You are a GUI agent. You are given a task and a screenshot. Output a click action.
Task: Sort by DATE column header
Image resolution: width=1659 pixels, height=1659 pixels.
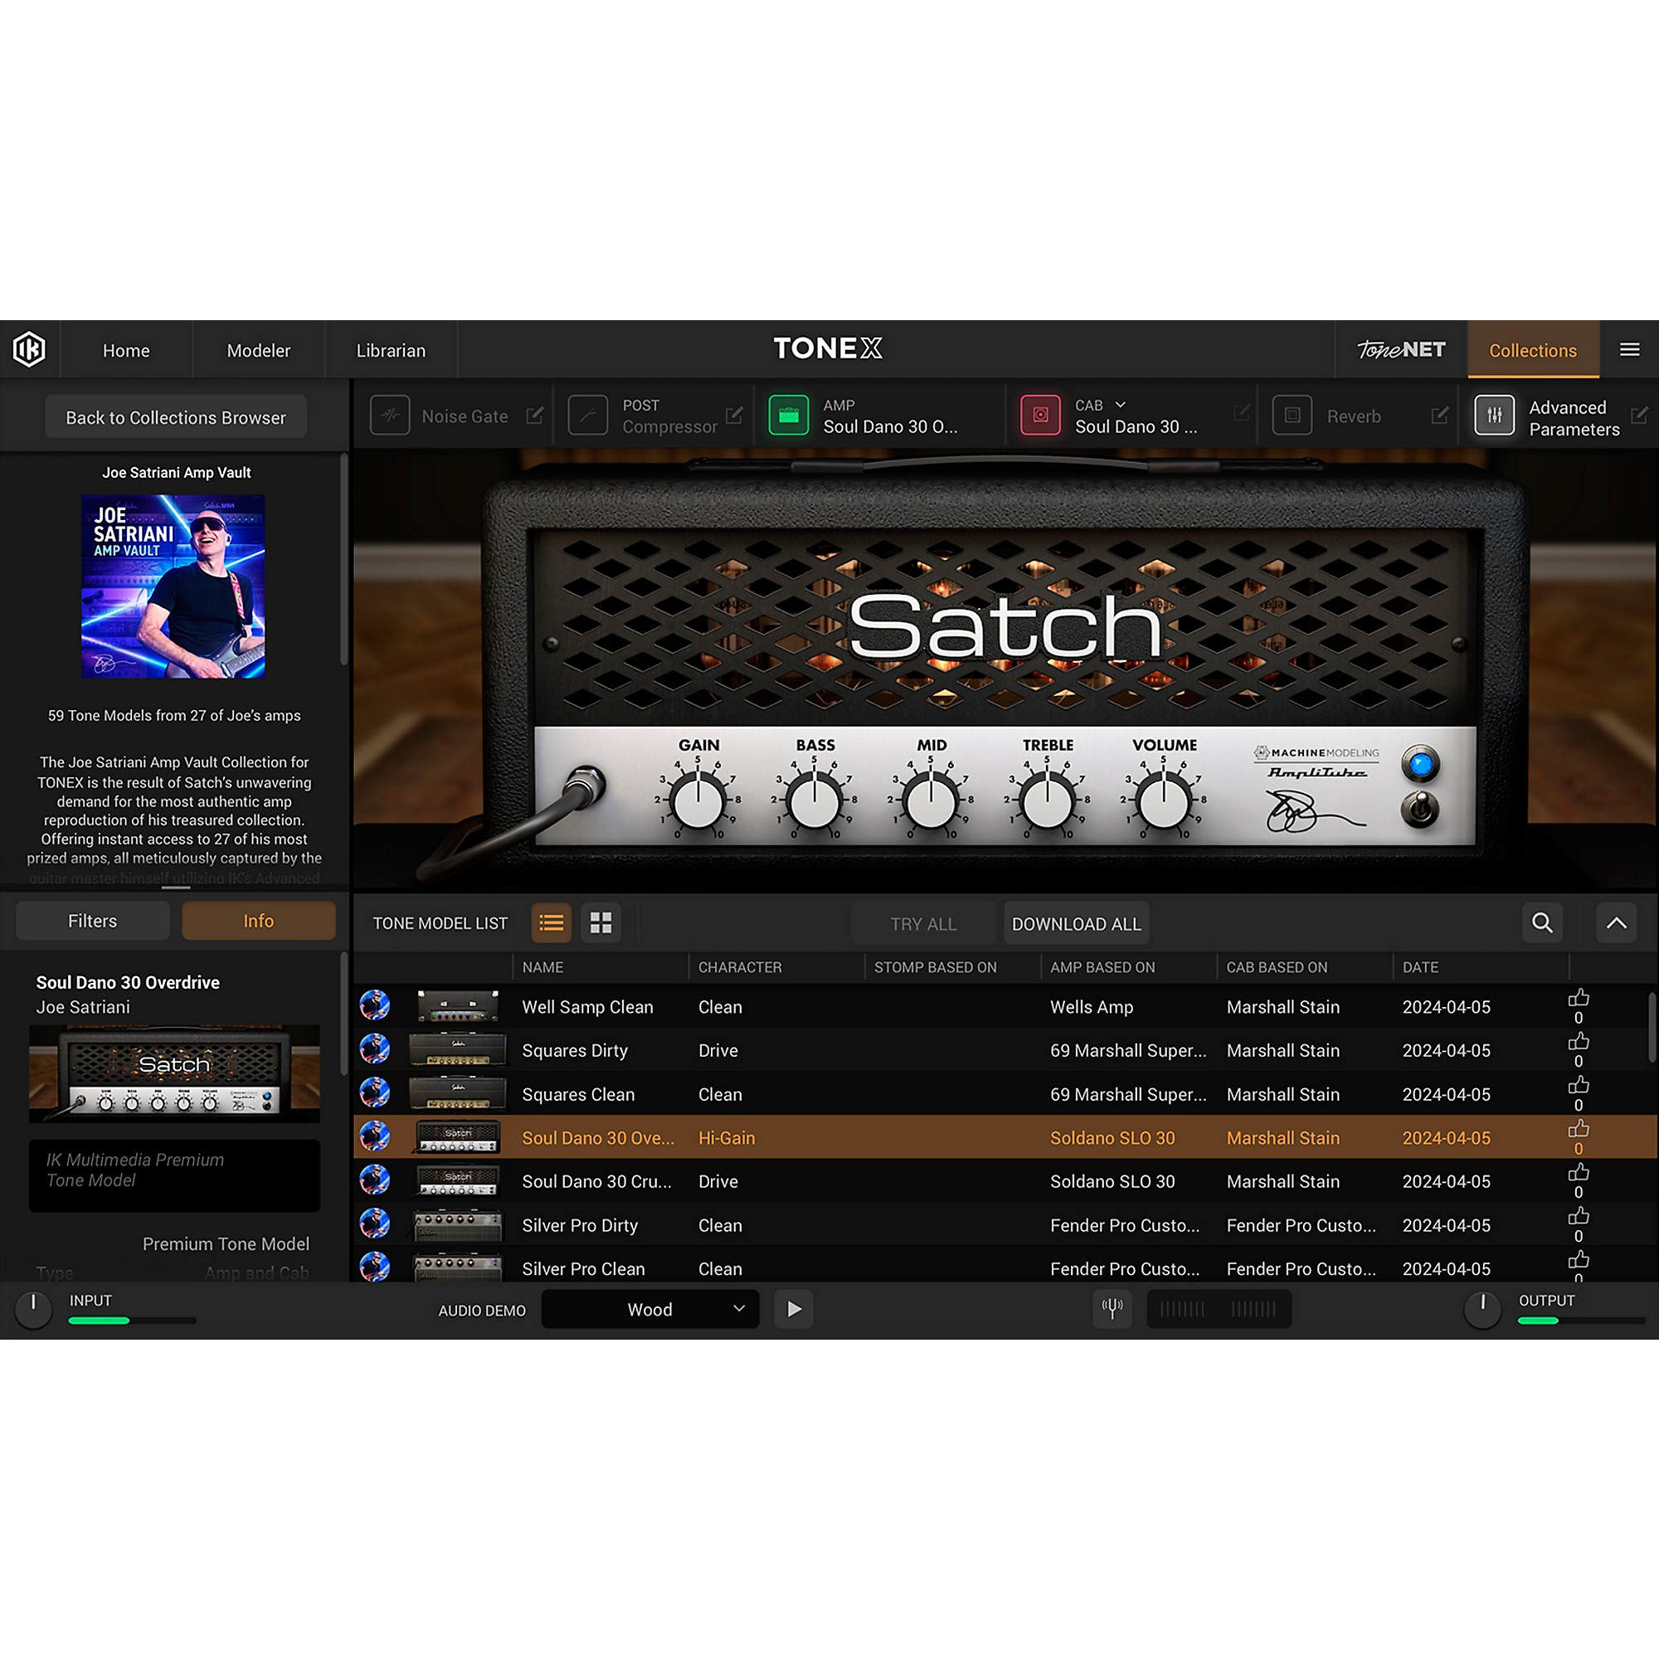tap(1420, 967)
